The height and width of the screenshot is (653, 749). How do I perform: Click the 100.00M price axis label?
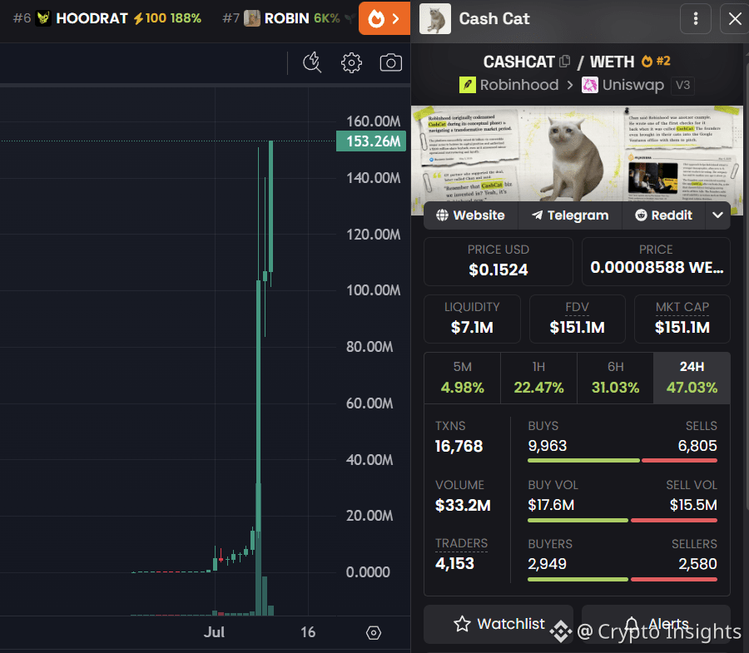[373, 290]
